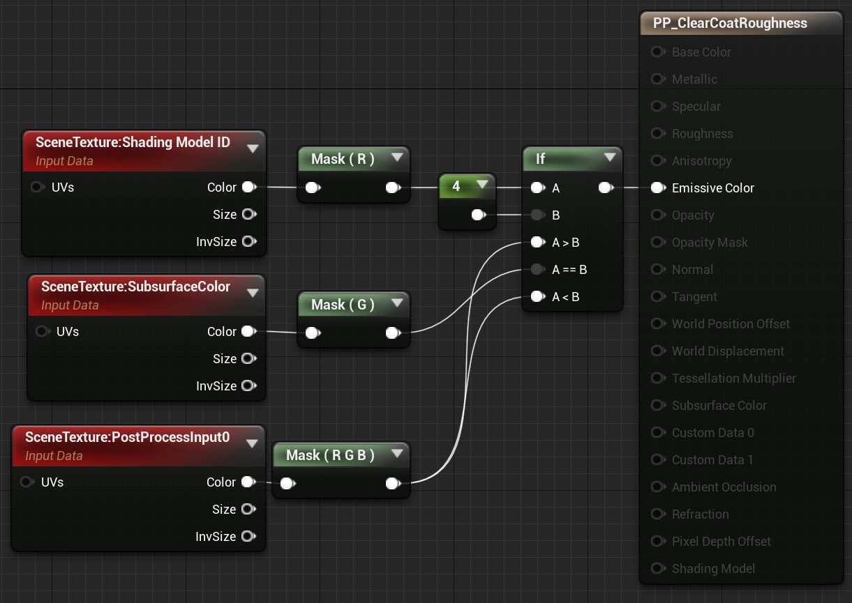
Task: Click the Roughness input pin
Action: [657, 133]
